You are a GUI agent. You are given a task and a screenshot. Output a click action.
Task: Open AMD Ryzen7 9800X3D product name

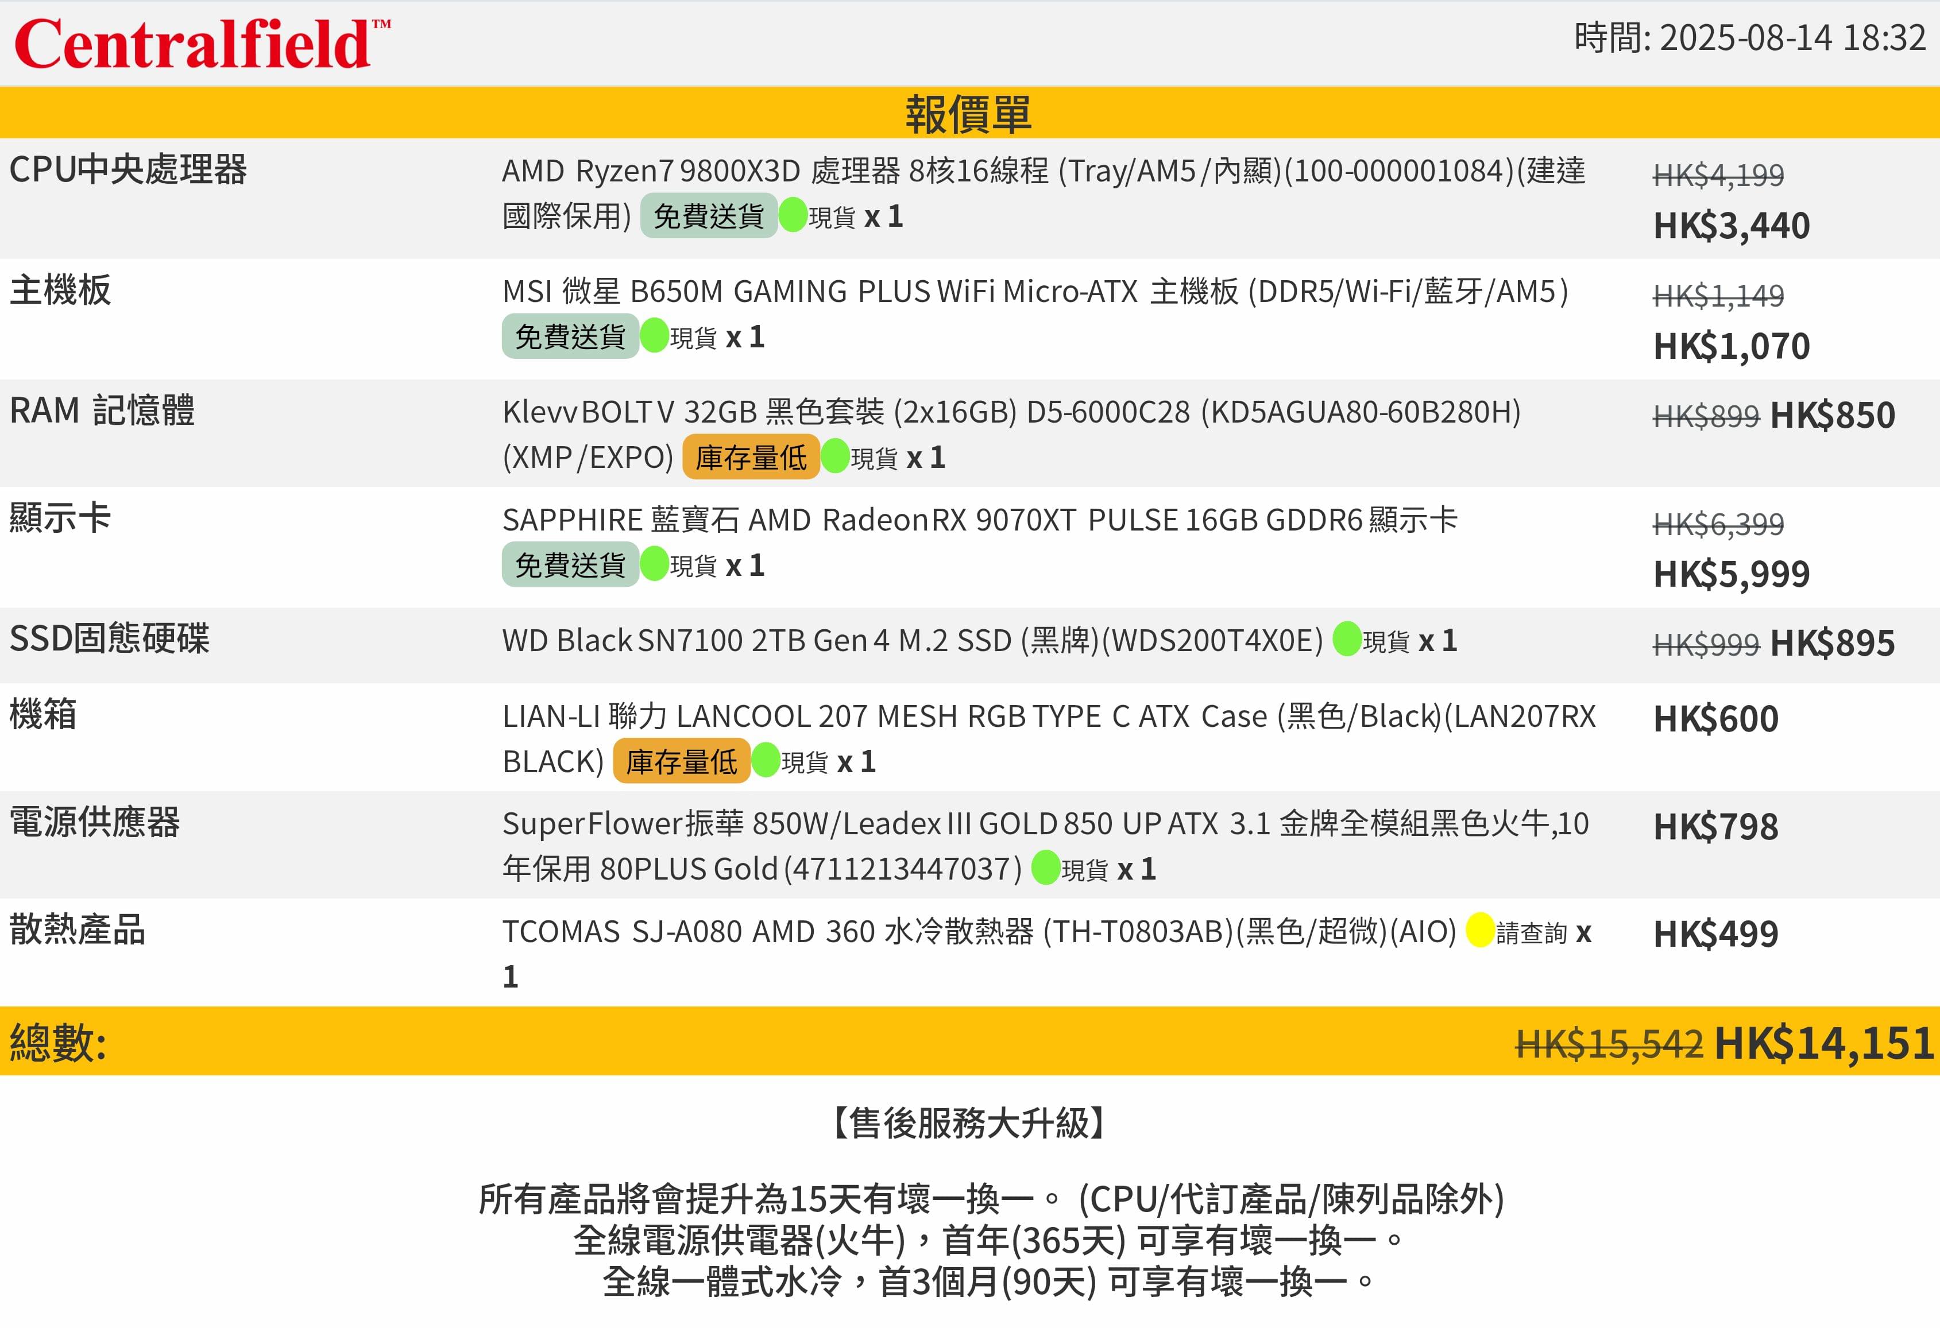click(x=1044, y=193)
